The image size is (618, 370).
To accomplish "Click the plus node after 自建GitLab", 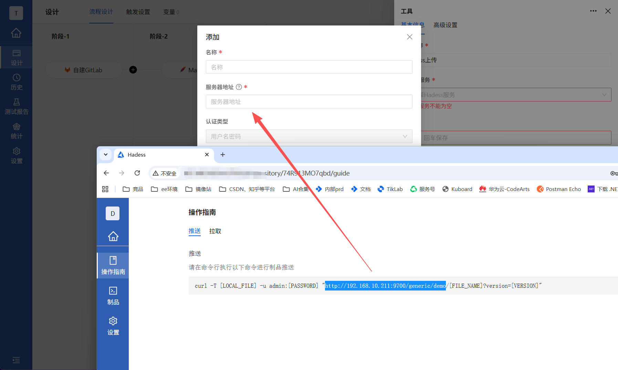I will (x=133, y=70).
